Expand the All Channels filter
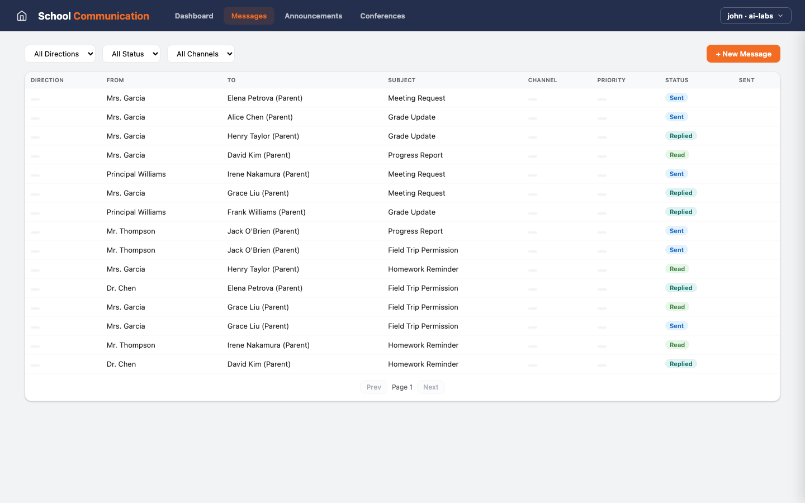Image resolution: width=805 pixels, height=503 pixels. click(x=201, y=54)
